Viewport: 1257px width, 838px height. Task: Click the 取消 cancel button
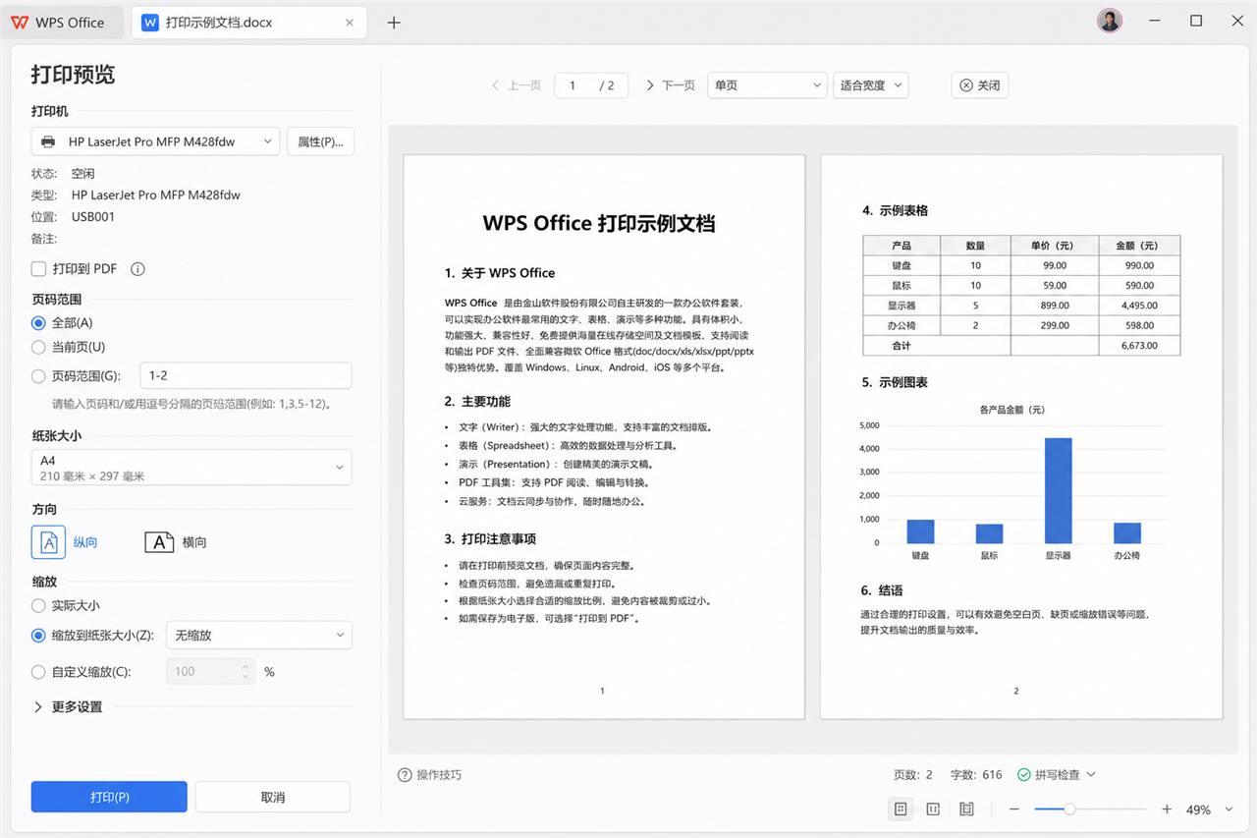[273, 797]
